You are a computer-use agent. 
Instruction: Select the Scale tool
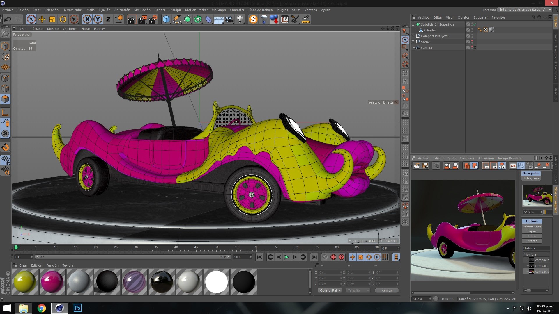pos(52,19)
